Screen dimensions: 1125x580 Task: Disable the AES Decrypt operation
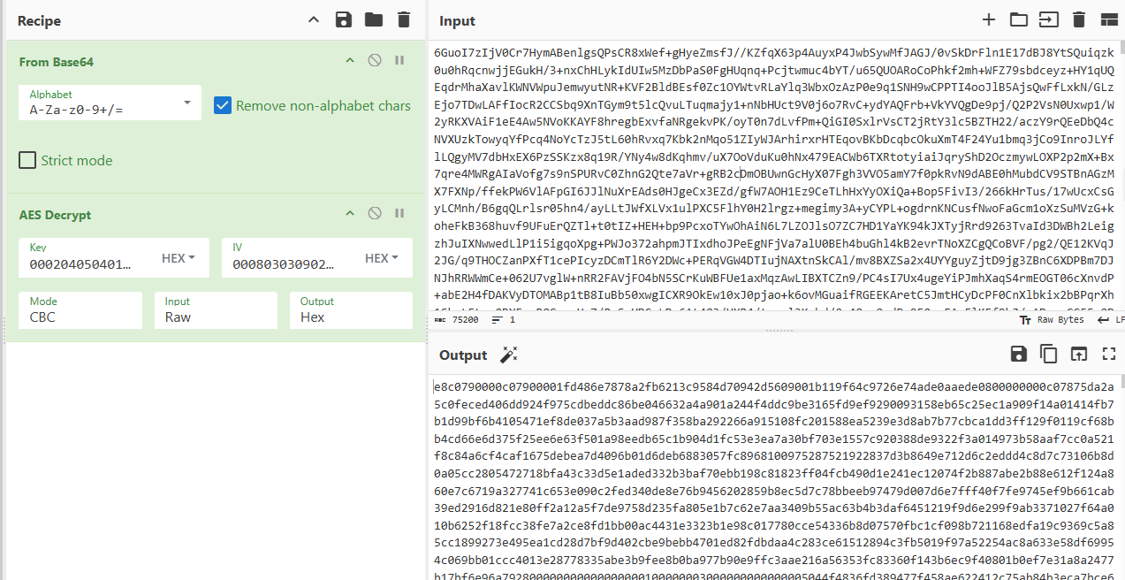tap(375, 213)
